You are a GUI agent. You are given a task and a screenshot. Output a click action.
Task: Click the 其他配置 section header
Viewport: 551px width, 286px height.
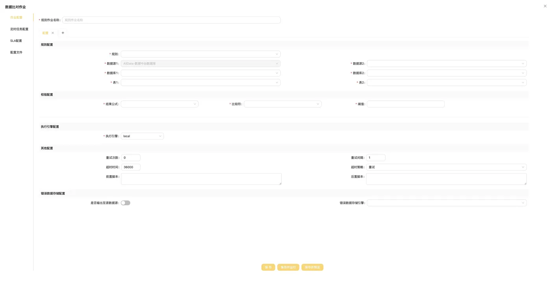(x=47, y=148)
